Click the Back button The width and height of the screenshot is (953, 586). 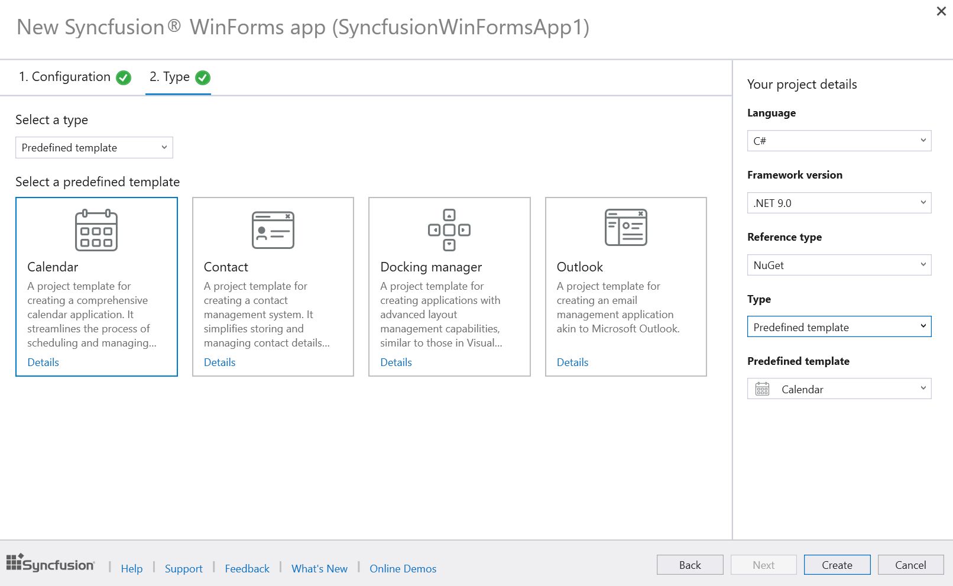(690, 565)
